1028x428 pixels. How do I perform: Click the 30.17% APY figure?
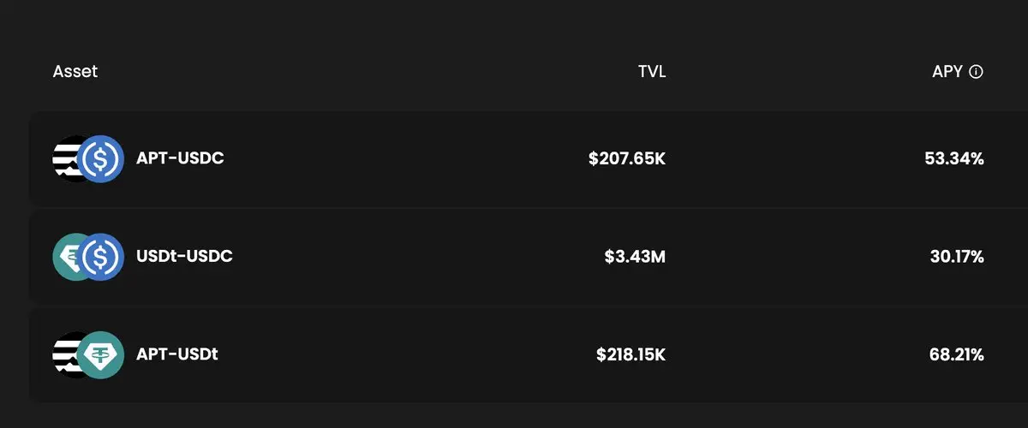coord(957,257)
